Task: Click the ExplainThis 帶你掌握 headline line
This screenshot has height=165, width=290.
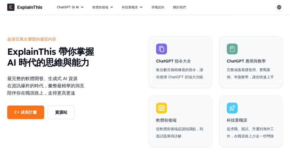Action: click(x=51, y=52)
